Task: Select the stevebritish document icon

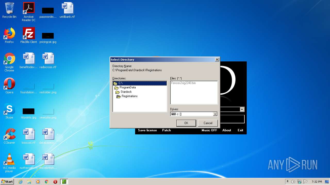Action: (x=48, y=161)
